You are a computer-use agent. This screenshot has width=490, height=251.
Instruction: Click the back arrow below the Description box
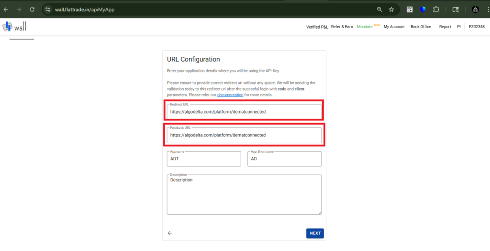click(x=170, y=233)
